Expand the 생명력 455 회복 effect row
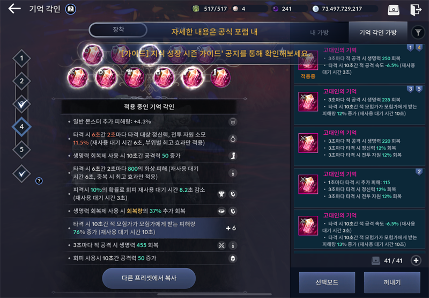The height and width of the screenshot is (298, 429). click(x=150, y=245)
